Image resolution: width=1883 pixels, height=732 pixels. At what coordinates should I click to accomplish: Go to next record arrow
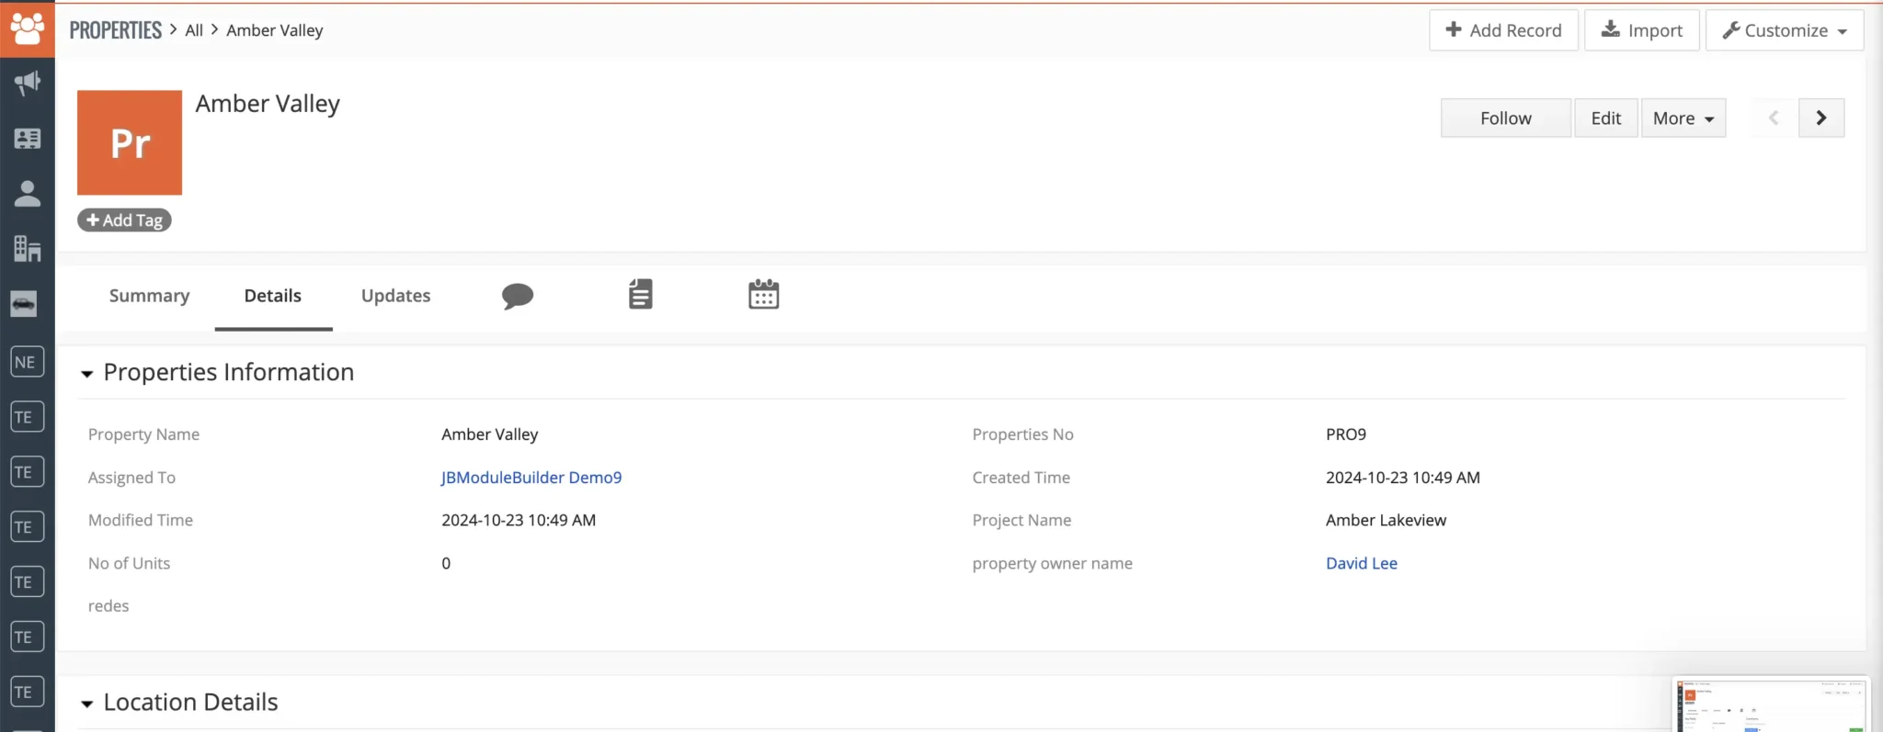pyautogui.click(x=1820, y=118)
